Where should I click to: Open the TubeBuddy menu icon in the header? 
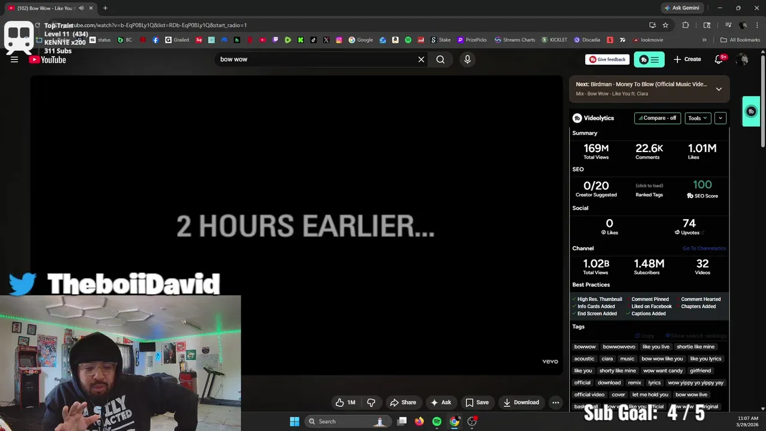(649, 59)
